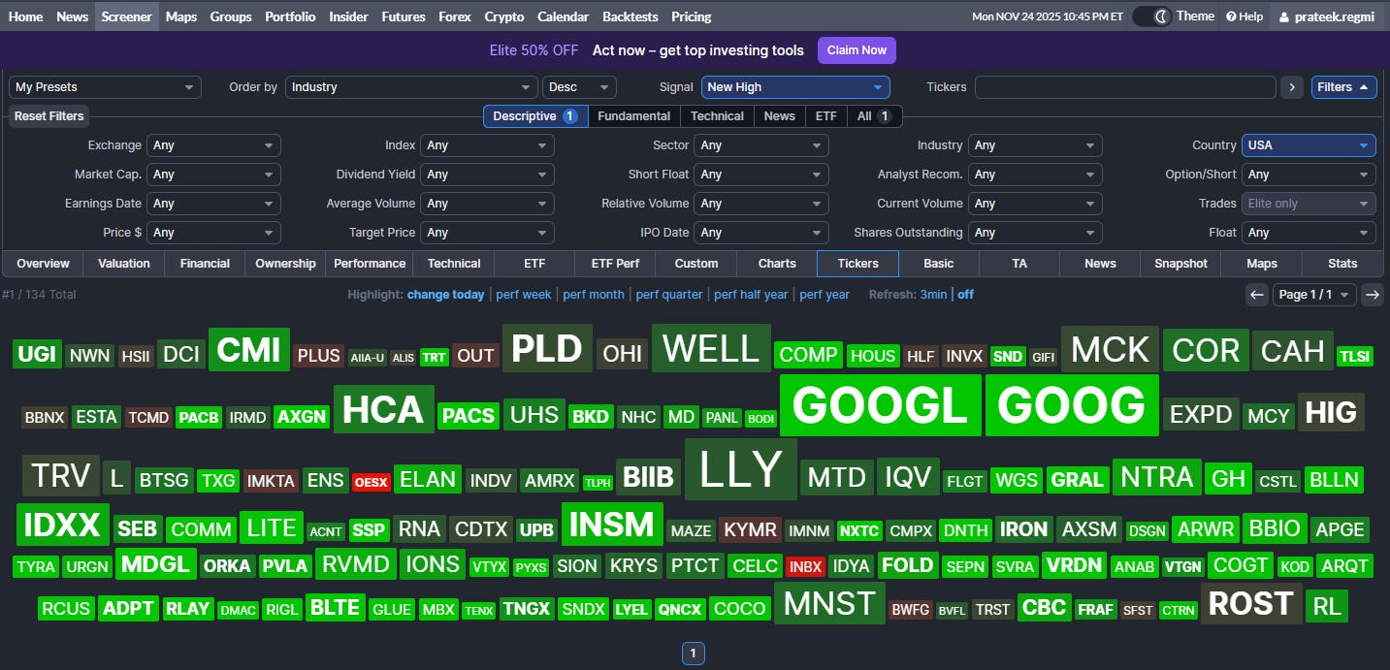Click the MDGL ticker tile
Image resolution: width=1390 pixels, height=670 pixels.
156,564
